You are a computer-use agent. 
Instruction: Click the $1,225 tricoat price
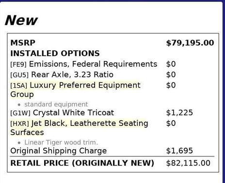[179, 113]
